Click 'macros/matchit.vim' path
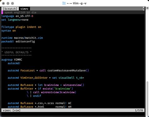Image resolution: width=149 pixels, height=117 pixels. [x=28, y=38]
